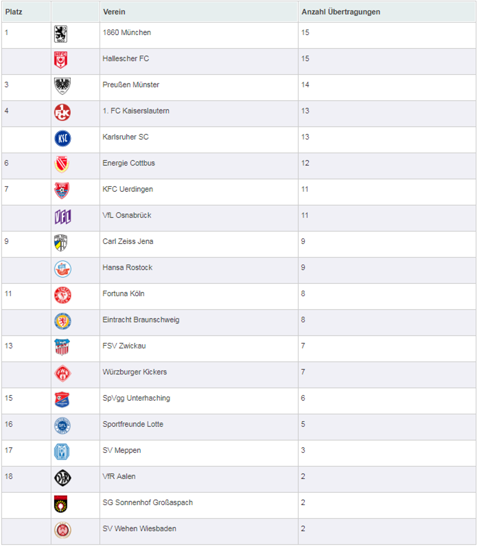The image size is (482, 547).
Task: Click the Carl Zeiss Jena name
Action: point(128,241)
